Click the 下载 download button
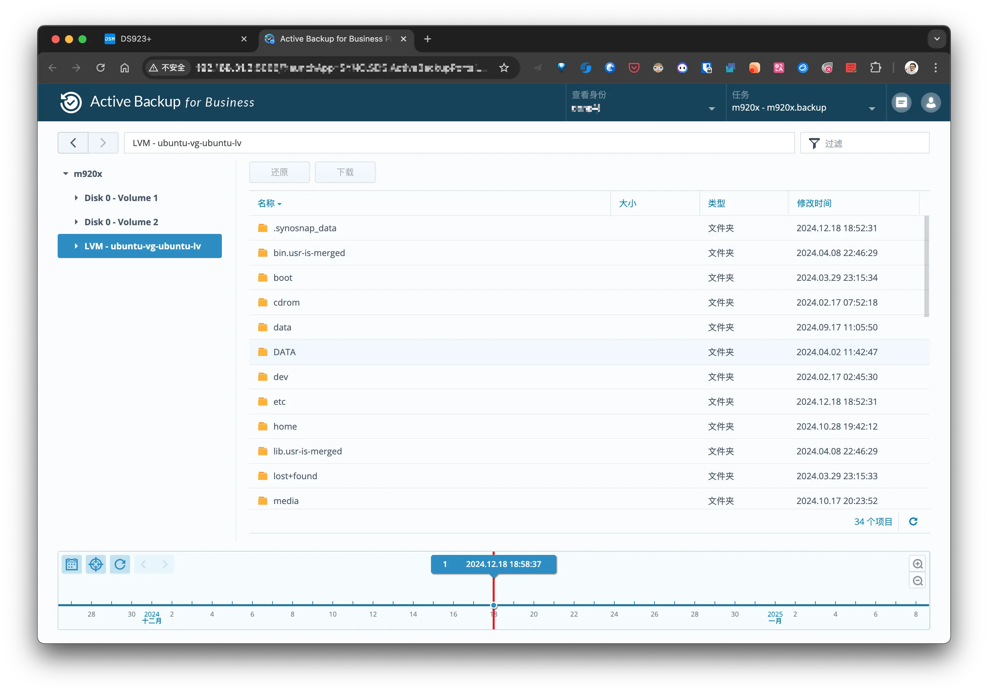Image resolution: width=988 pixels, height=693 pixels. click(345, 172)
